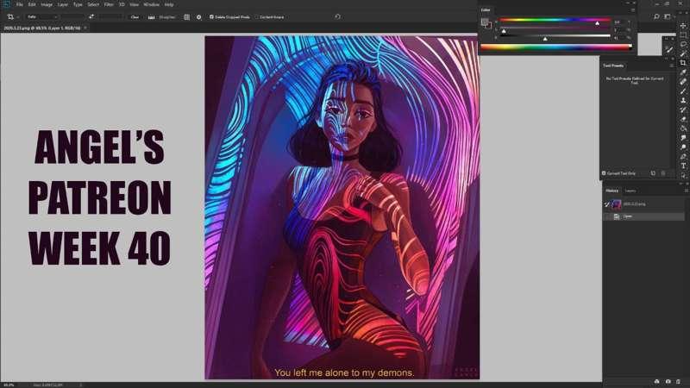Toggle Content-Aware checkbox

(256, 17)
